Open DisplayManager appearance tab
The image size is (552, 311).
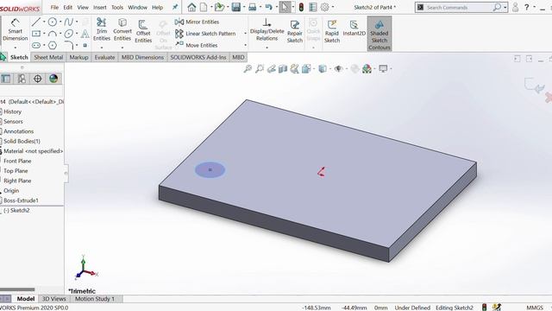tap(53, 79)
